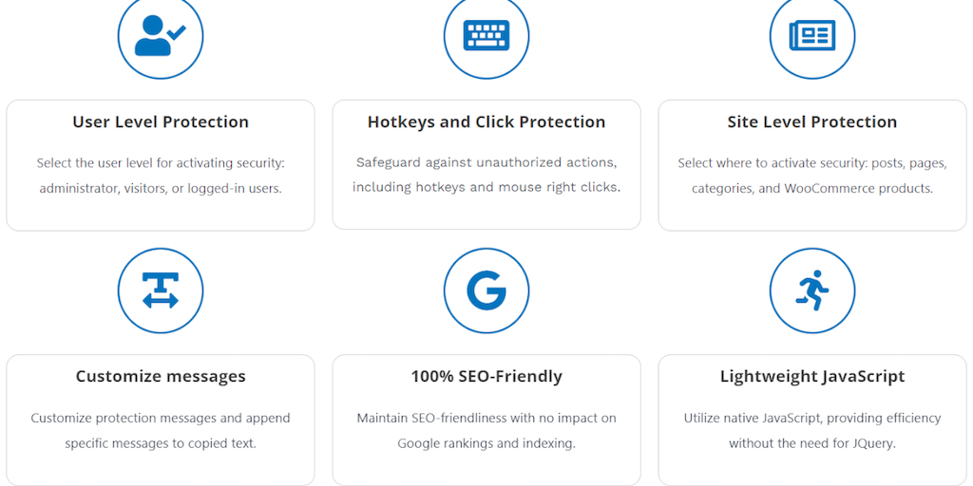Click the WooCommerce products description text
973x486 pixels.
point(812,176)
